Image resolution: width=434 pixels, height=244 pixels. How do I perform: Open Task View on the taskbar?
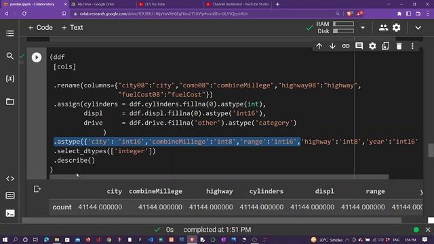tap(35, 239)
